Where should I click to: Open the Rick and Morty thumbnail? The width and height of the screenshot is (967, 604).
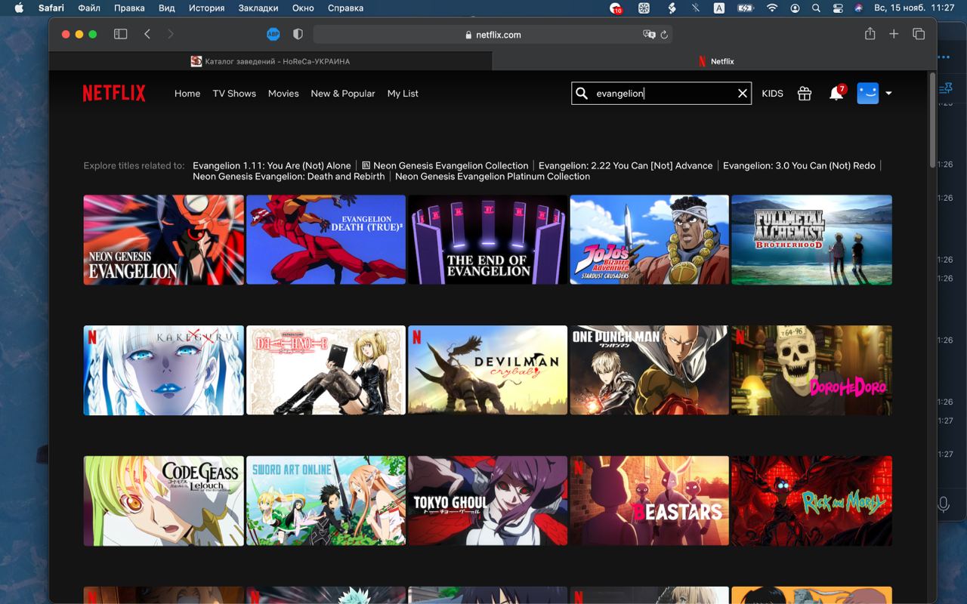click(811, 501)
